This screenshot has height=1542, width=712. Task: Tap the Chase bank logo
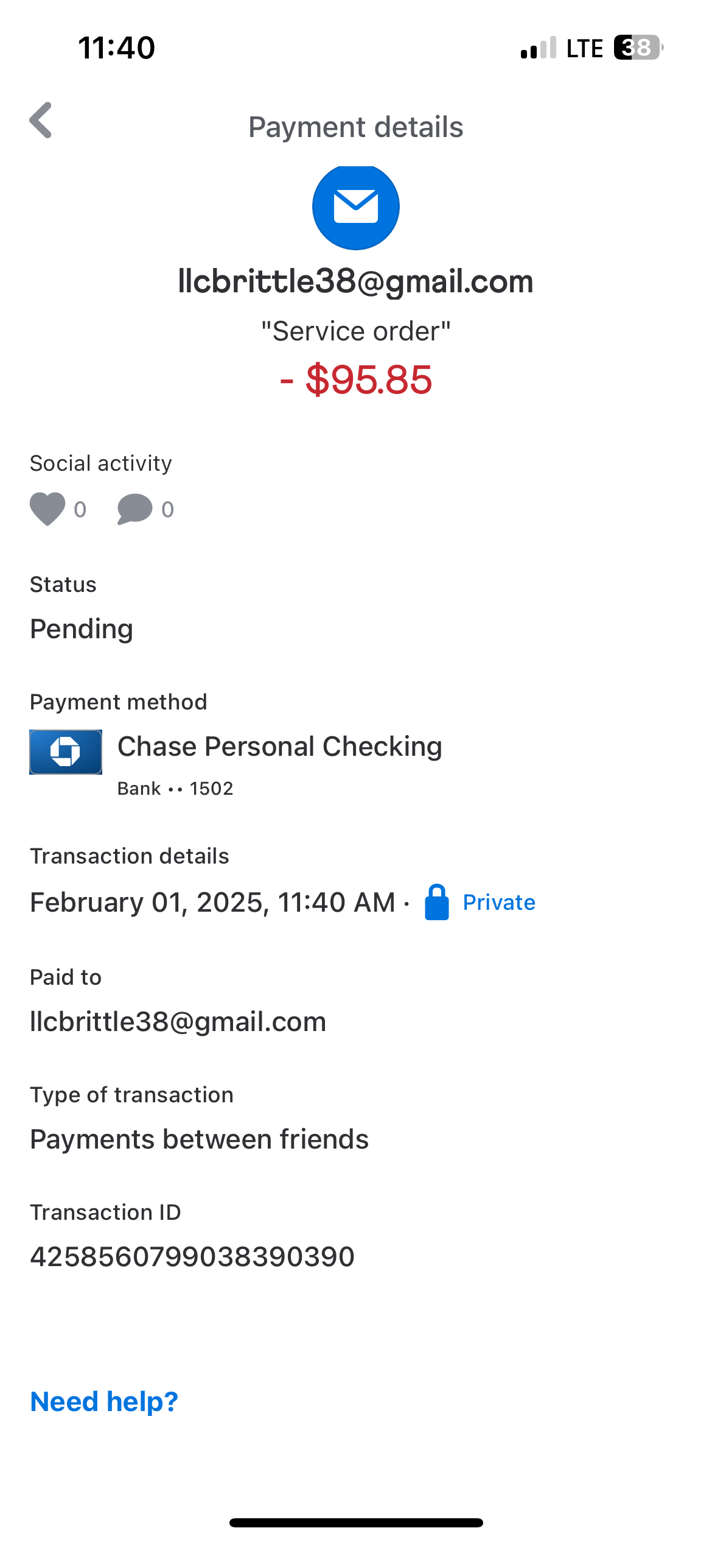tap(66, 752)
